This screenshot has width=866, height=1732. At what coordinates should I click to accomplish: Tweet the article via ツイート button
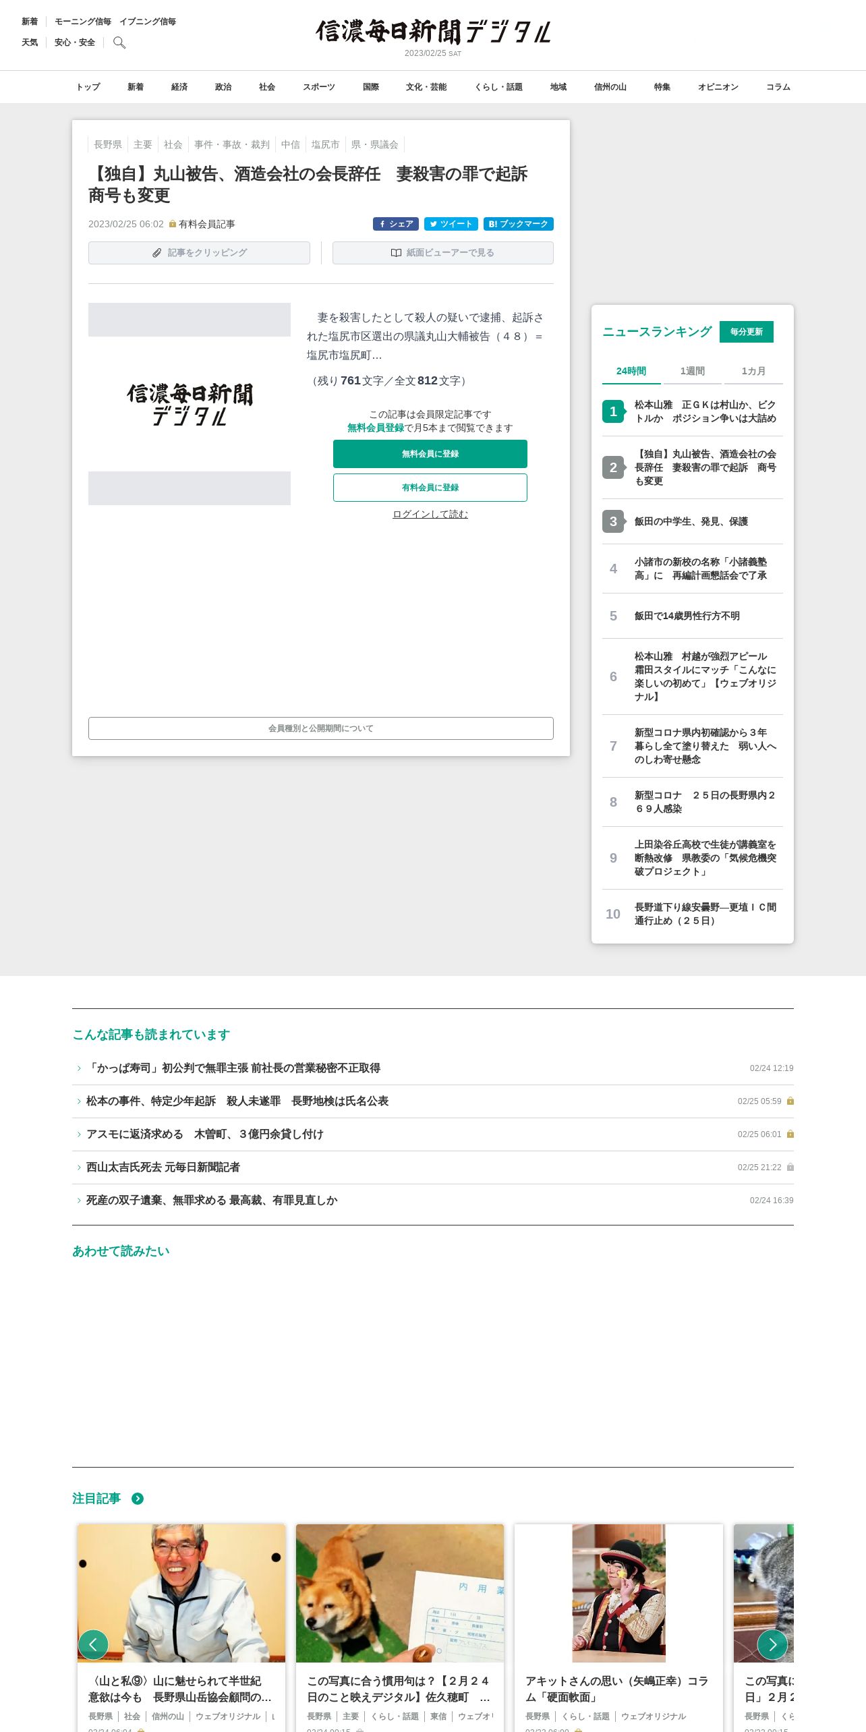coord(451,224)
